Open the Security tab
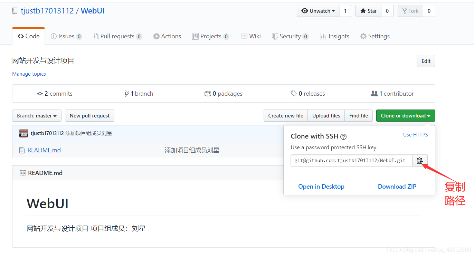The height and width of the screenshot is (256, 474). (x=290, y=36)
